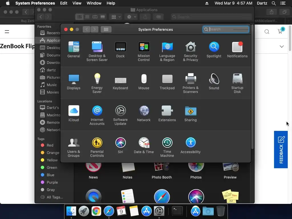Open Network preferences

144,113
